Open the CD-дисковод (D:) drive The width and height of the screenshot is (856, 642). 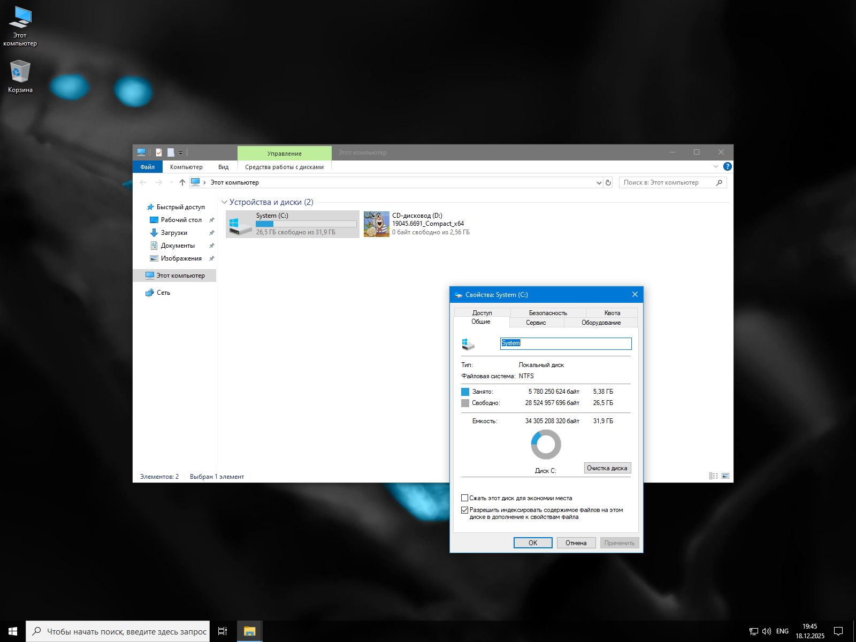[377, 224]
